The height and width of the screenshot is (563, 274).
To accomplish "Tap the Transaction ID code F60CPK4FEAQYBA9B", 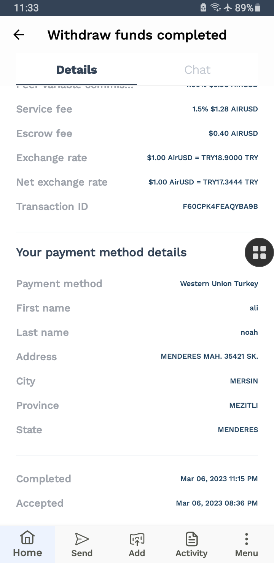I will pos(220,207).
